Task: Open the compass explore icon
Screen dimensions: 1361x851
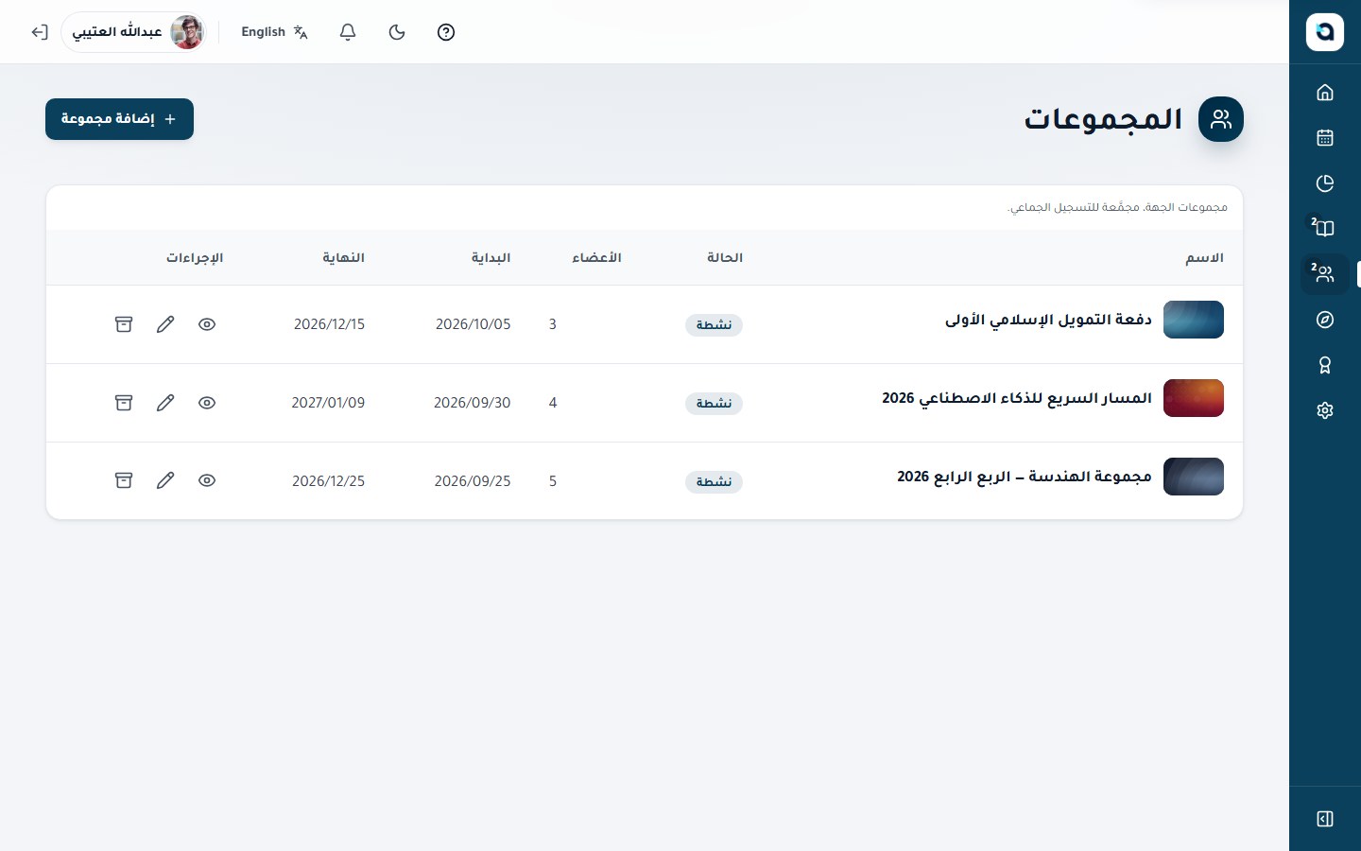Action: (x=1325, y=320)
